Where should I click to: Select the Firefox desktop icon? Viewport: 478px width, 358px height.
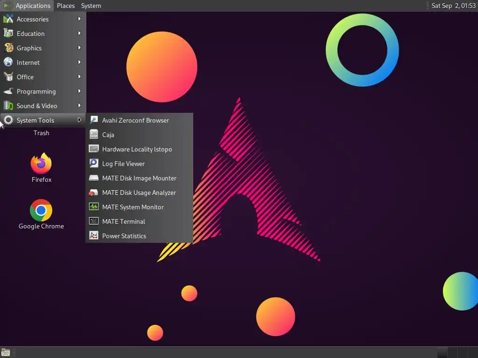(41, 164)
